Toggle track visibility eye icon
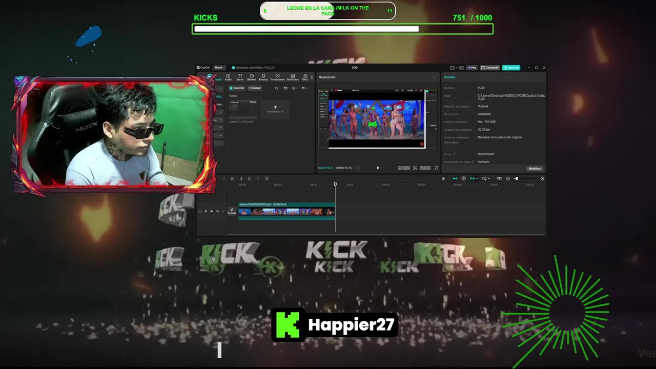This screenshot has height=369, width=656. (x=212, y=211)
